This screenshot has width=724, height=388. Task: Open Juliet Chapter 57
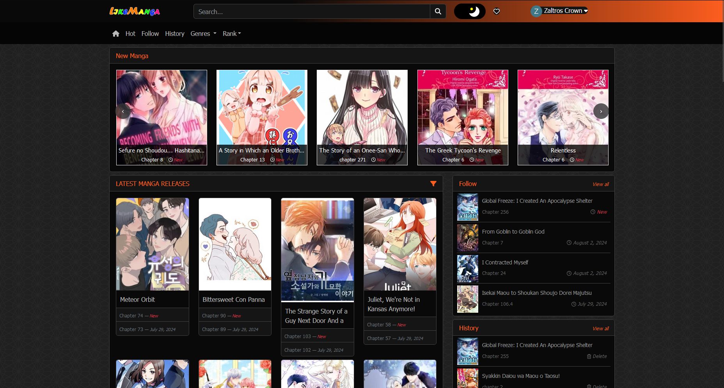379,338
